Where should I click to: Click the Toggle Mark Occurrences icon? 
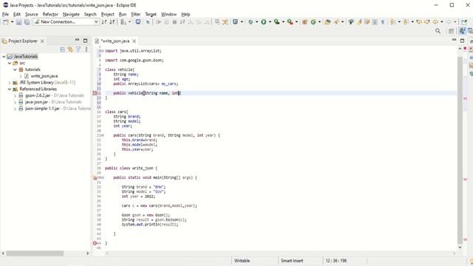359,22
